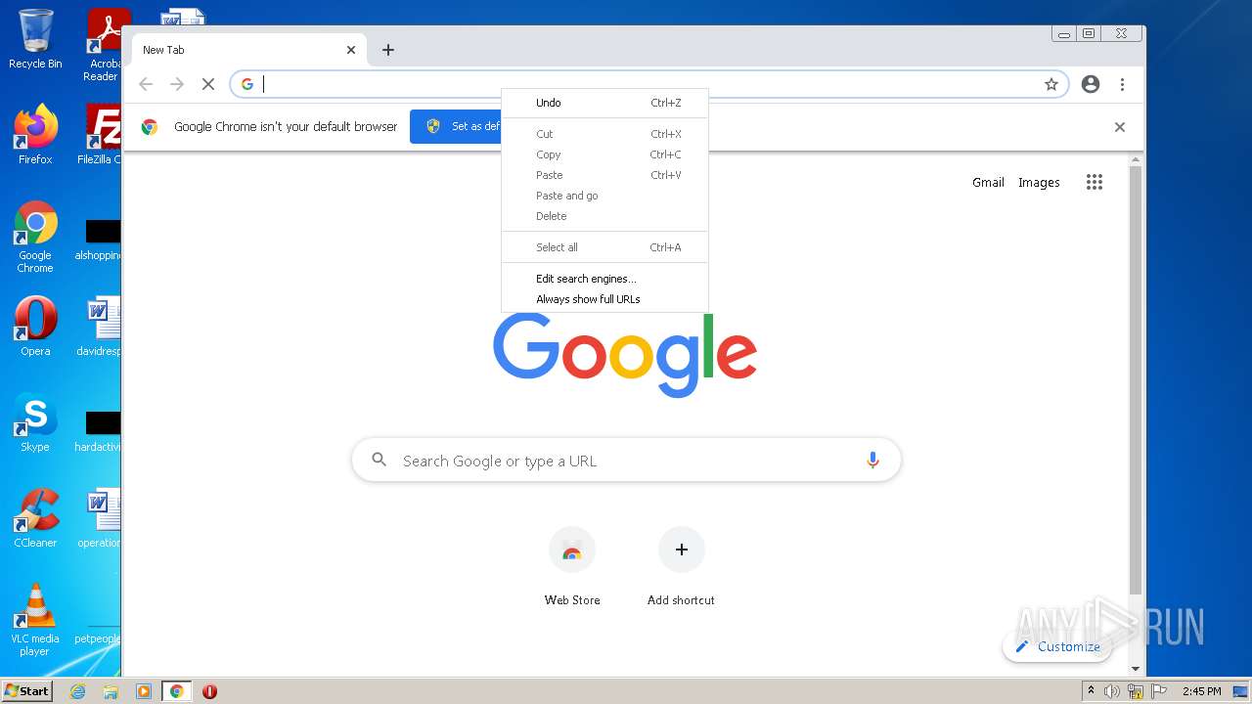The height and width of the screenshot is (704, 1252).
Task: Click the Set as default button
Action: (x=456, y=126)
